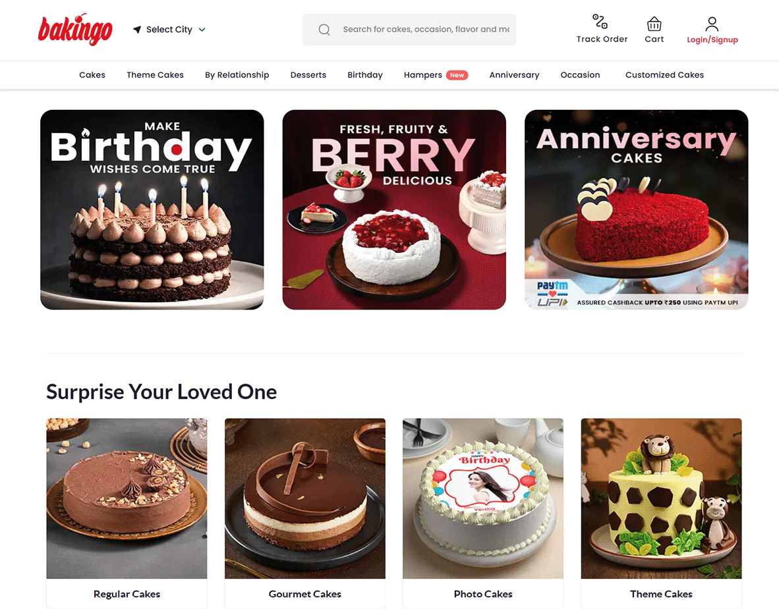Viewport: 779px width, 609px height.
Task: Open the Berry Delicious banner
Action: point(394,209)
